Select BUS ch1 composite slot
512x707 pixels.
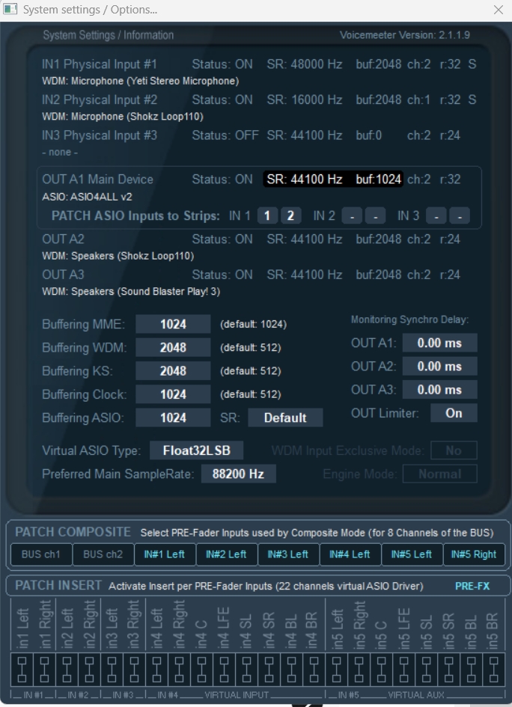[41, 554]
